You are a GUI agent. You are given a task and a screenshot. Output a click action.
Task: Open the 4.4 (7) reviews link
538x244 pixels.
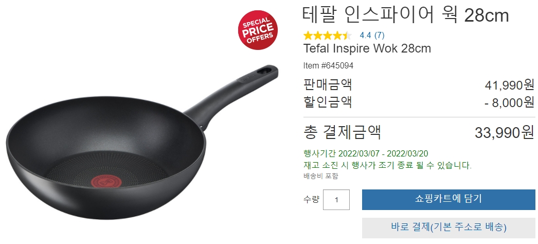372,35
